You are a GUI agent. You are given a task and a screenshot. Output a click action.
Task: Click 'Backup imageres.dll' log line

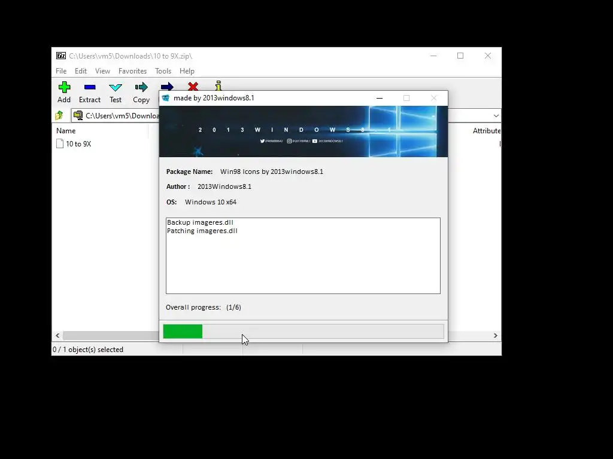pos(200,222)
